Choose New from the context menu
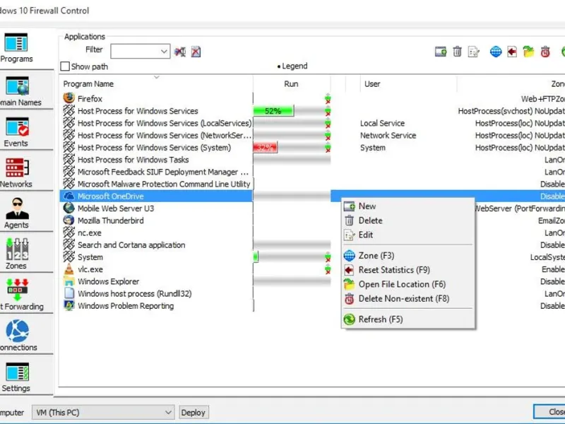The height and width of the screenshot is (424, 565). [x=408, y=206]
